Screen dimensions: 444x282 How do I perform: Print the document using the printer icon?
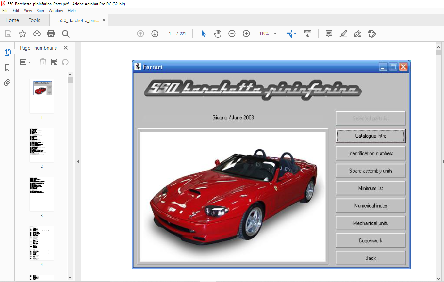click(51, 34)
